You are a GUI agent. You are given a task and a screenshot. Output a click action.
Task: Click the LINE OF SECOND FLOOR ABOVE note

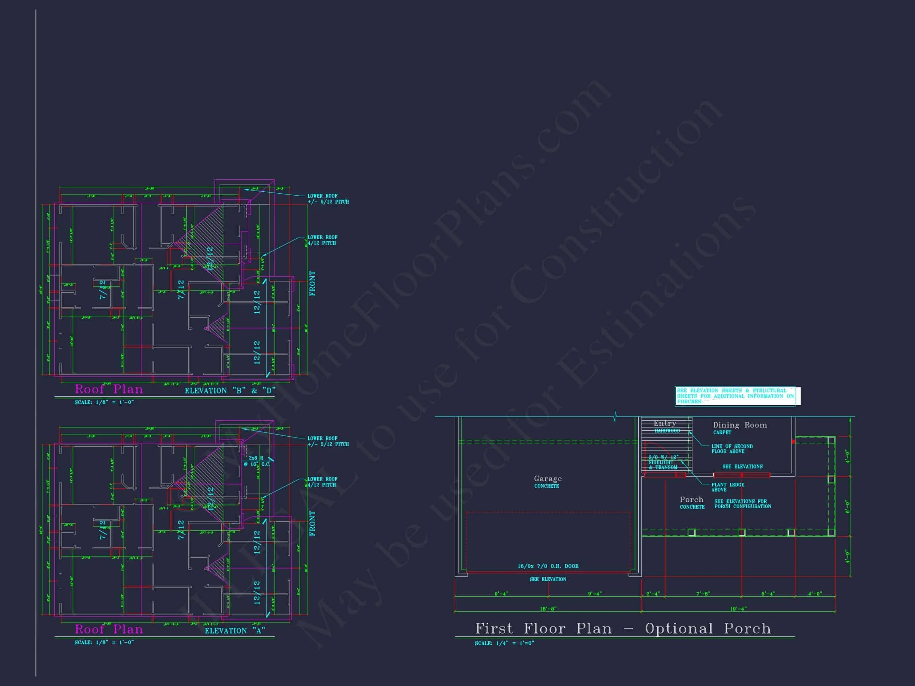pyautogui.click(x=732, y=449)
